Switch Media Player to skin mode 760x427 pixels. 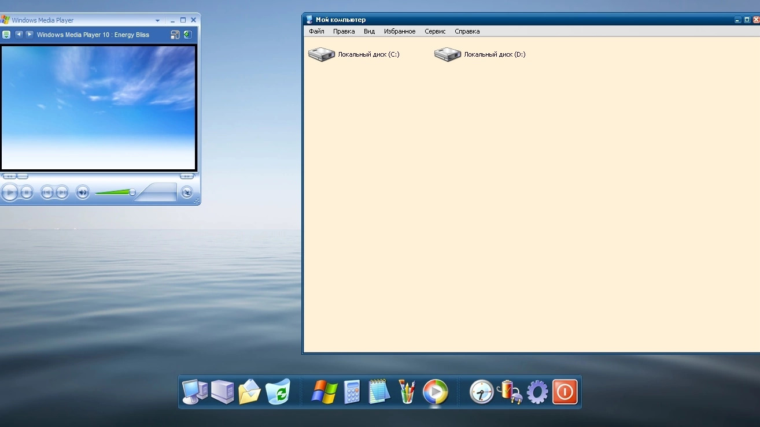tap(187, 192)
